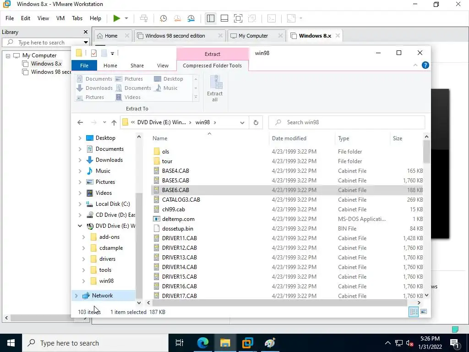Close the My Computer tab
Image resolution: width=469 pixels, height=352 pixels.
click(x=280, y=36)
